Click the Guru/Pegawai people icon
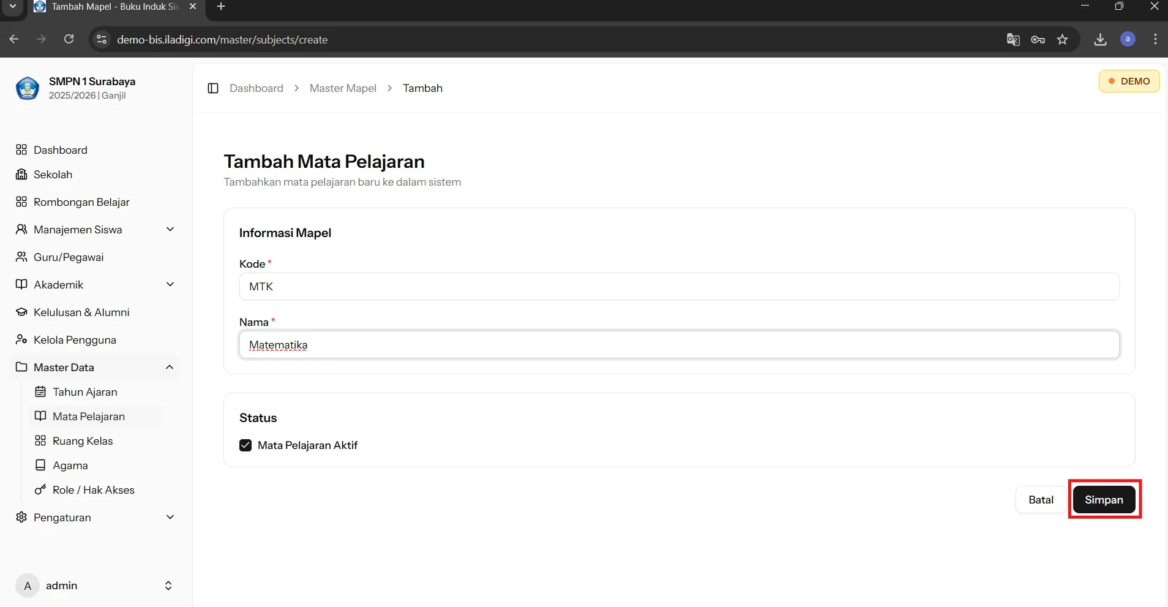This screenshot has height=607, width=1168. pos(21,257)
